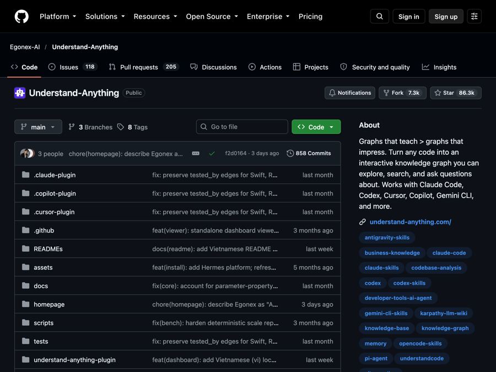Image resolution: width=496 pixels, height=372 pixels.
Task: Open the Egonex-AI owner link
Action: click(x=25, y=47)
